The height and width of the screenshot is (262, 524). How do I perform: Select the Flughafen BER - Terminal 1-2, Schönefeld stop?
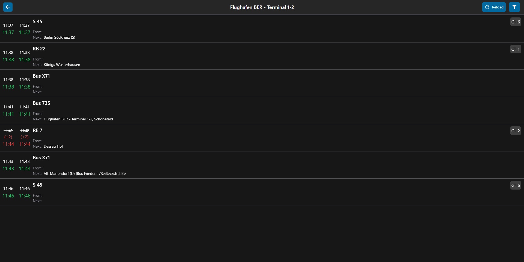78,119
